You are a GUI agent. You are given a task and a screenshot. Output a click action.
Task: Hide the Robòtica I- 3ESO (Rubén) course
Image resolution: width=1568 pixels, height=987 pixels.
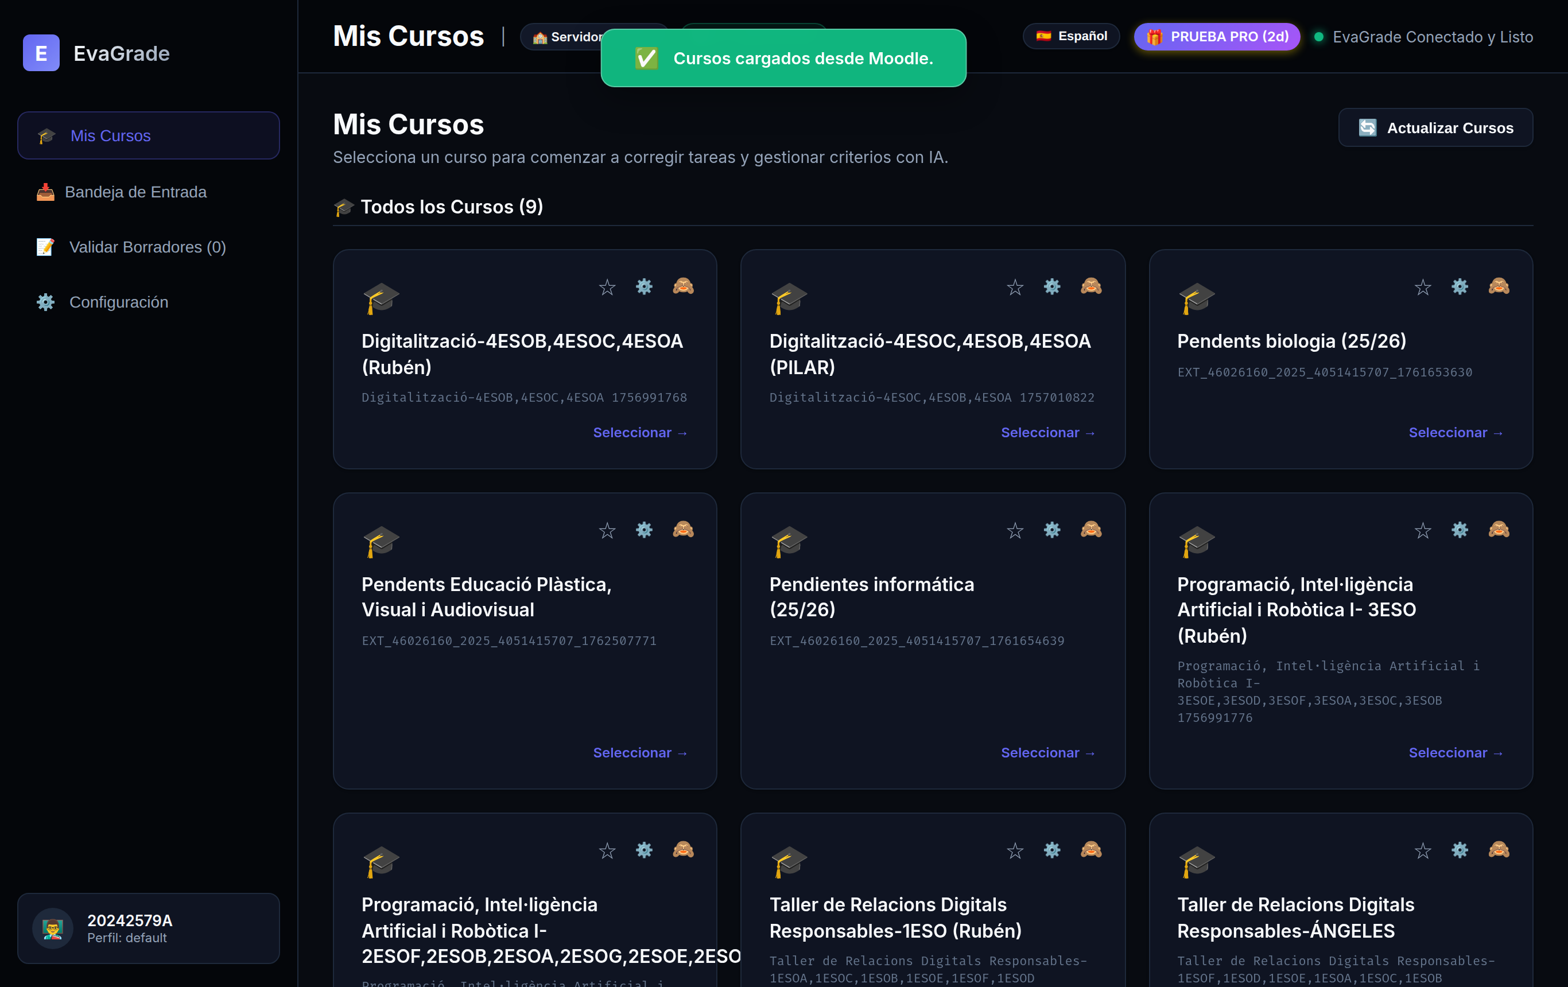point(1499,530)
